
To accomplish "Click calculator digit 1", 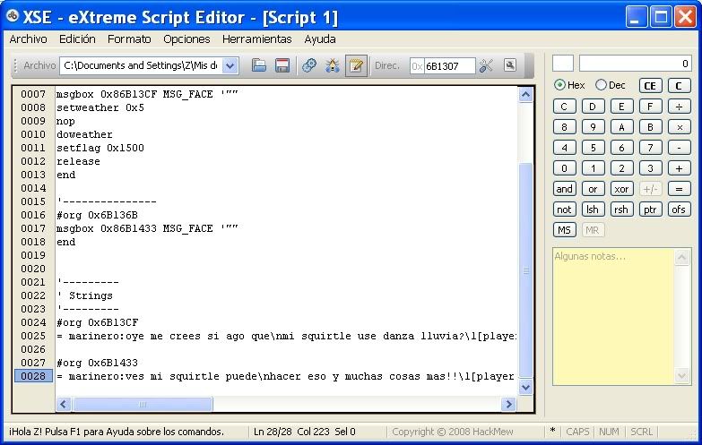I will [593, 168].
